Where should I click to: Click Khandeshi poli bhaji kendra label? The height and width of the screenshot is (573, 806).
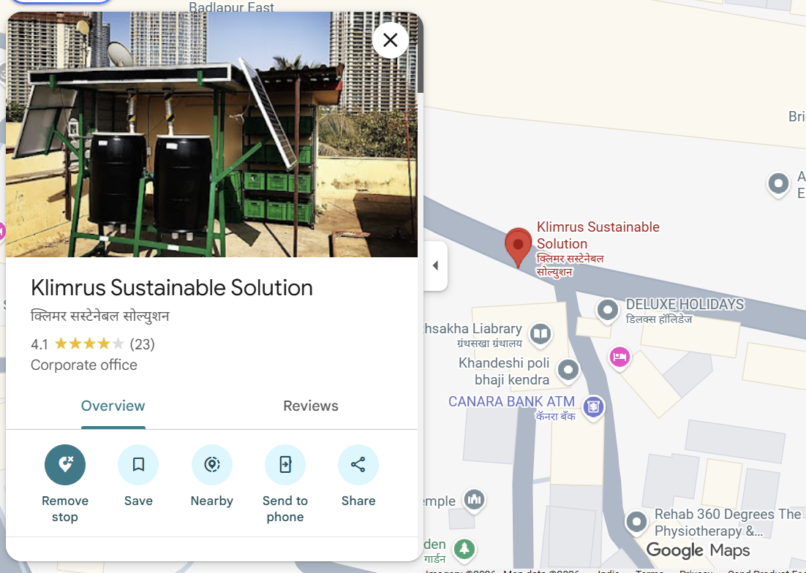pyautogui.click(x=504, y=371)
